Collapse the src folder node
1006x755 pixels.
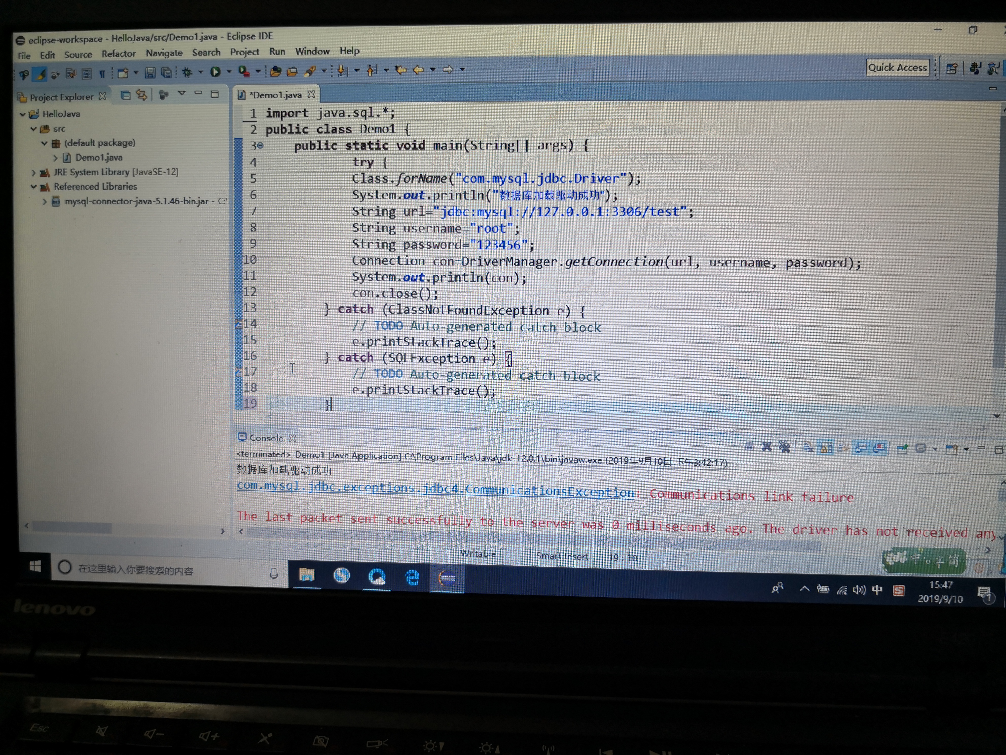(x=34, y=129)
